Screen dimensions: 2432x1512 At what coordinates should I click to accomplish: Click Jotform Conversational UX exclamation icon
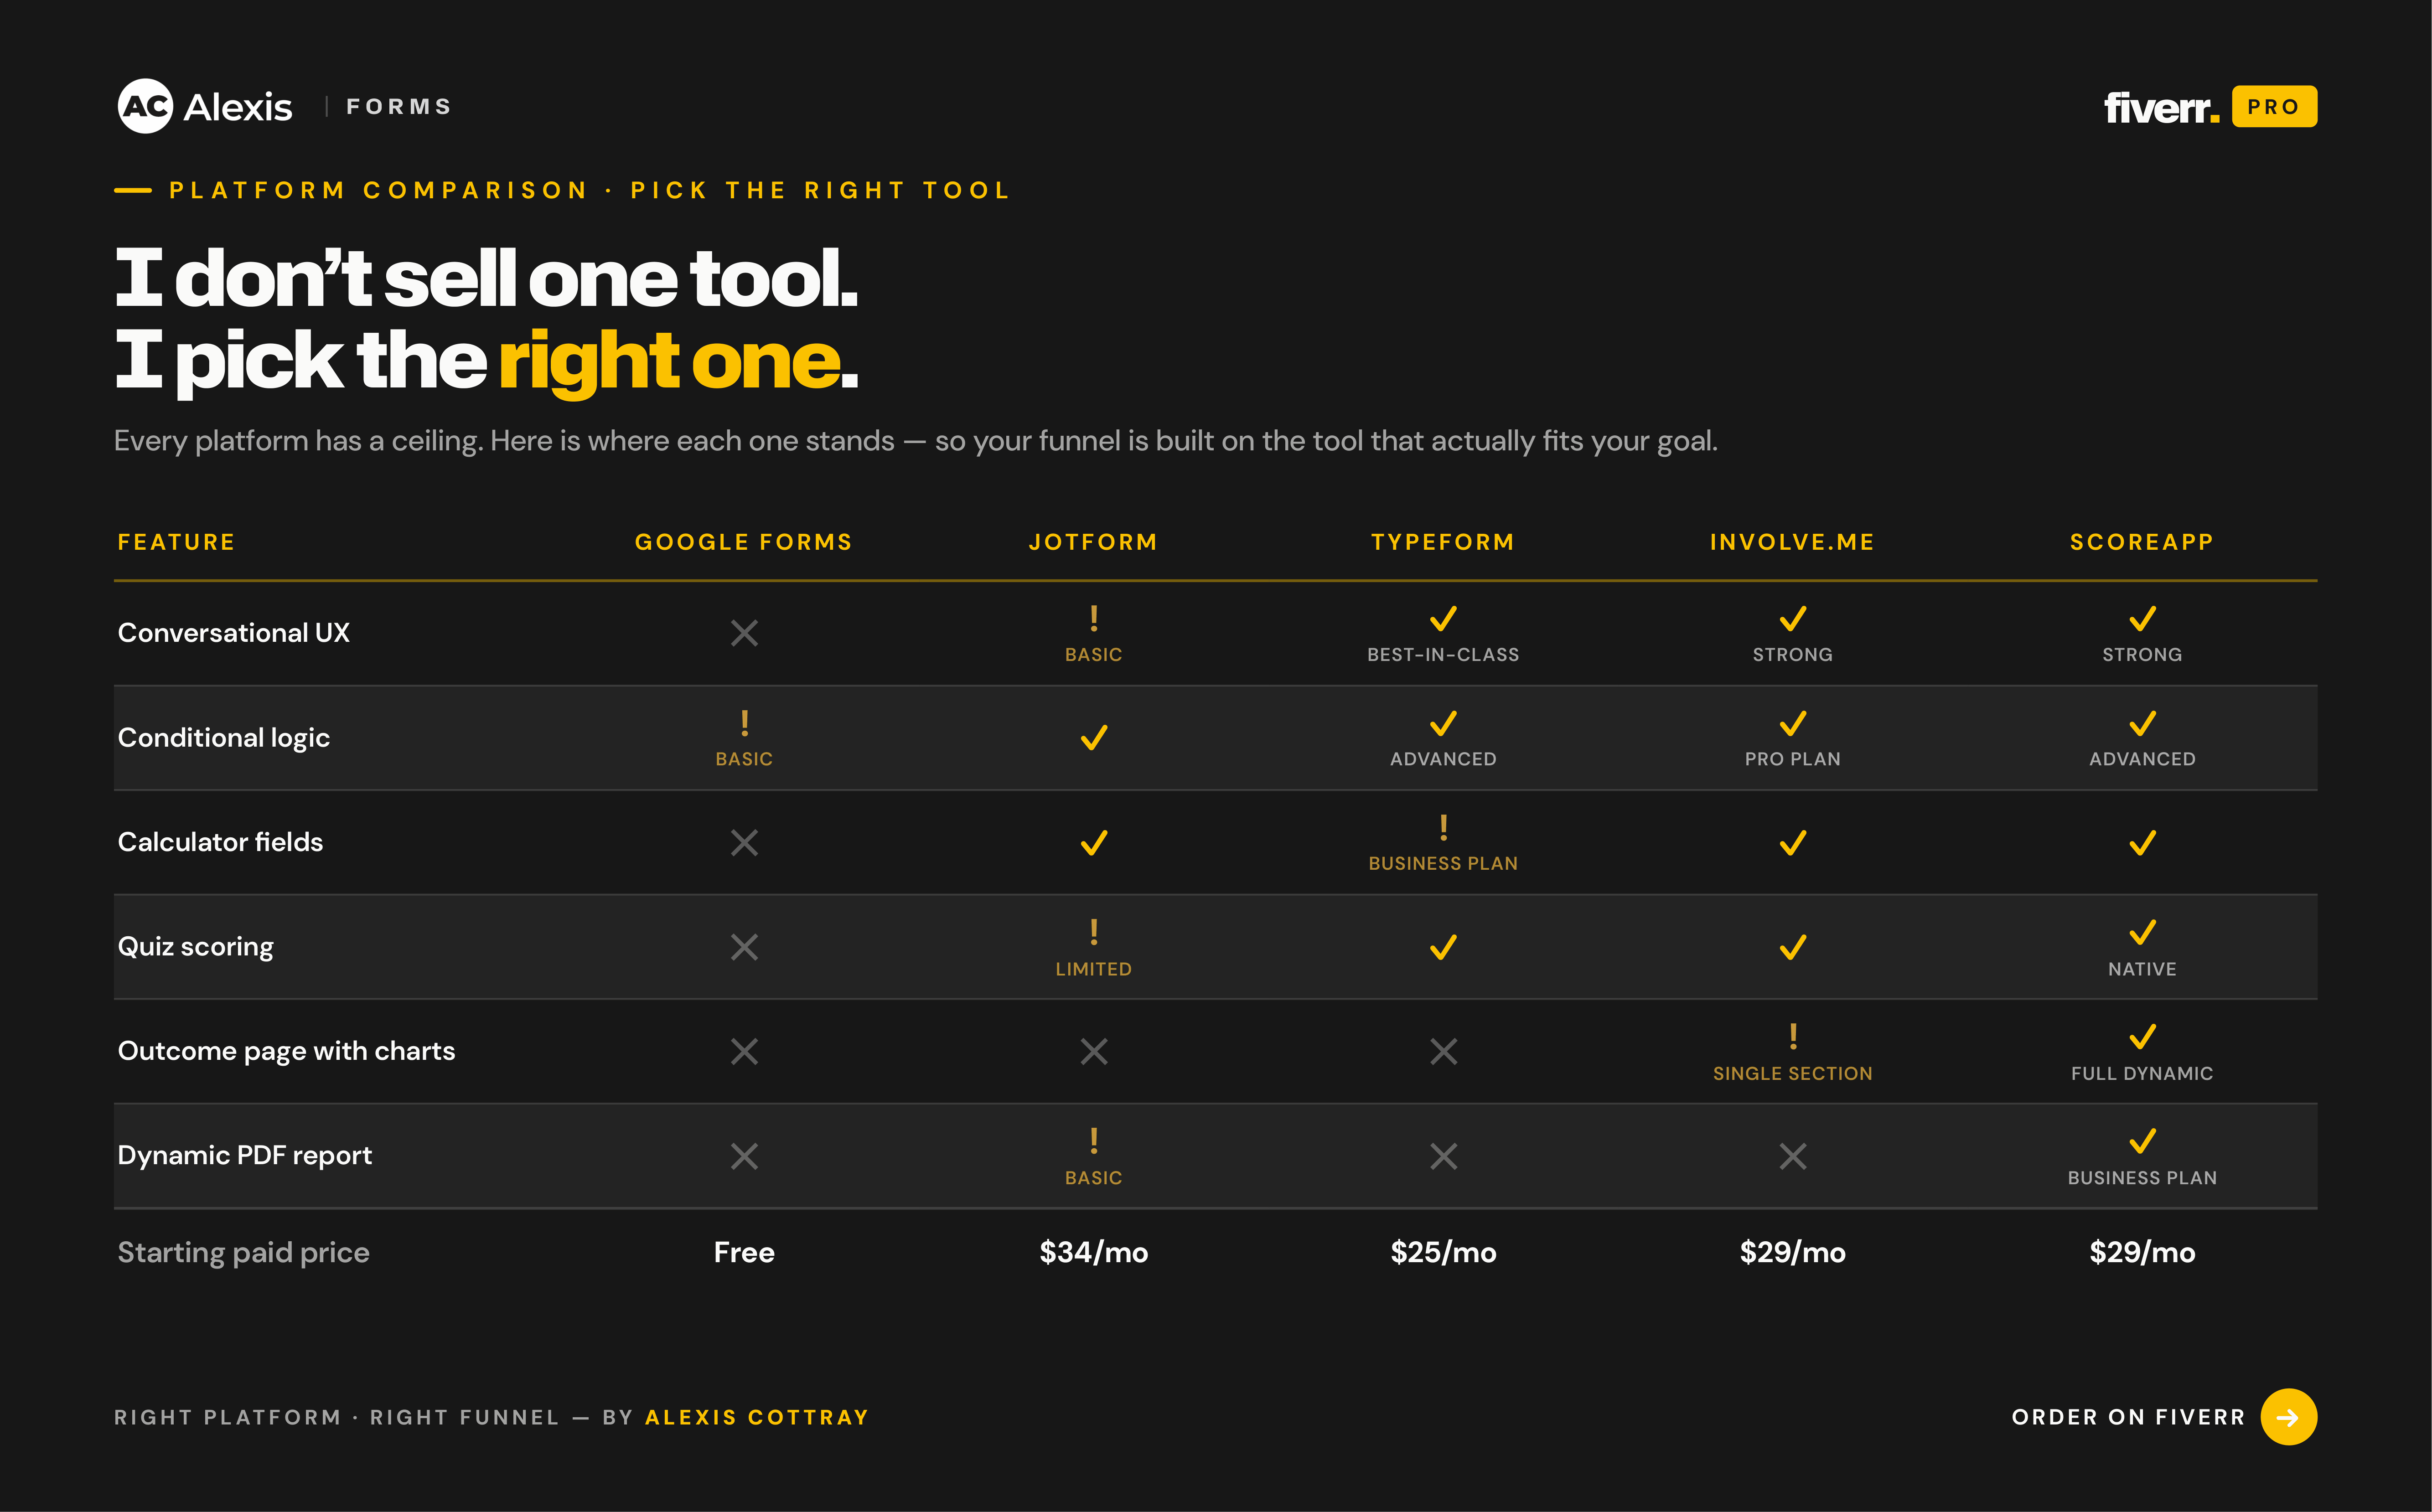(1094, 618)
